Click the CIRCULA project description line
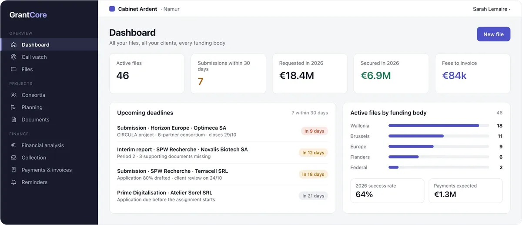 tap(177, 135)
